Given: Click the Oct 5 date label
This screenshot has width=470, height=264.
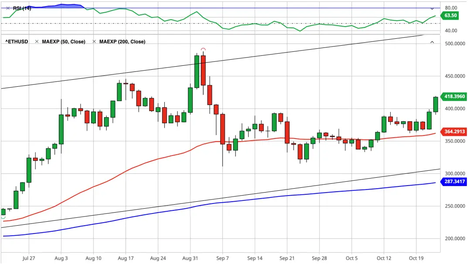Looking at the screenshot, I should pyautogui.click(x=351, y=258).
